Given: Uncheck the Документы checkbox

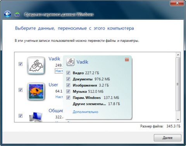Looking at the screenshot, I should (68, 79).
